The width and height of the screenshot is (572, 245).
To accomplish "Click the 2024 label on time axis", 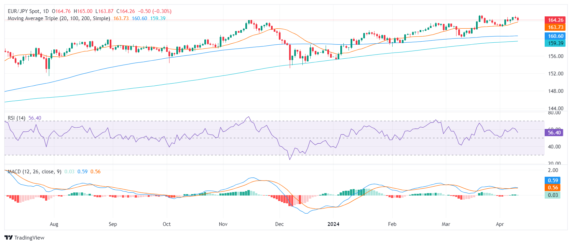I will [333, 224].
